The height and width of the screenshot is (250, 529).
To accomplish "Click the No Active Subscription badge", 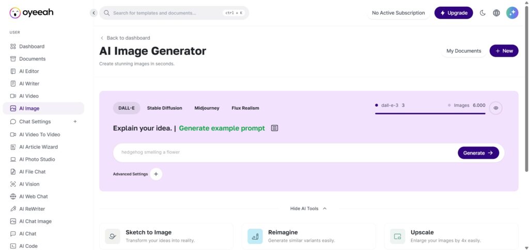I will pos(398,13).
